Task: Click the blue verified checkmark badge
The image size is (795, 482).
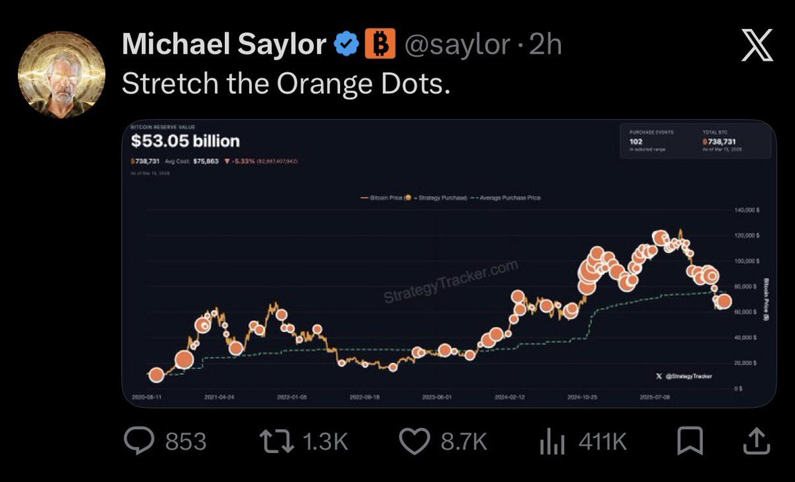Action: tap(345, 44)
